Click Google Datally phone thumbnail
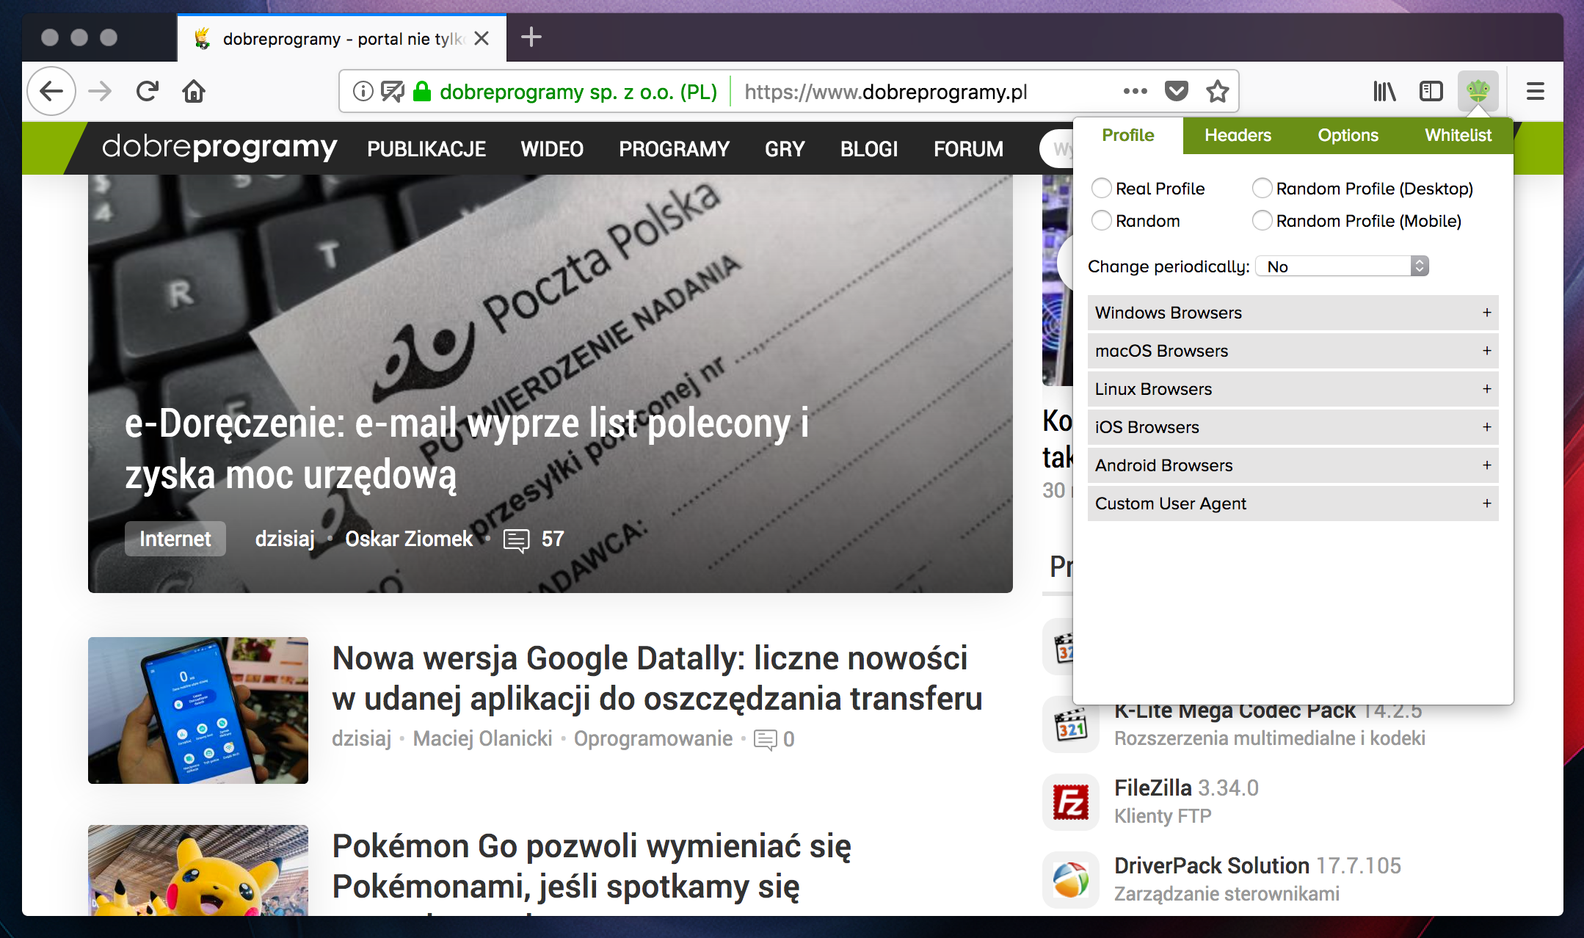This screenshot has height=938, width=1584. pos(198,710)
